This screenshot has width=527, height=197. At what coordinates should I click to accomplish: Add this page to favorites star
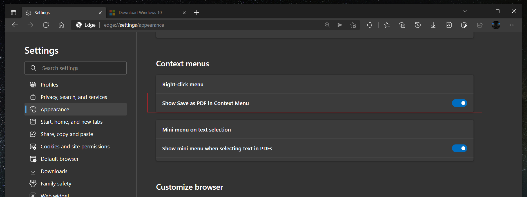click(x=353, y=25)
